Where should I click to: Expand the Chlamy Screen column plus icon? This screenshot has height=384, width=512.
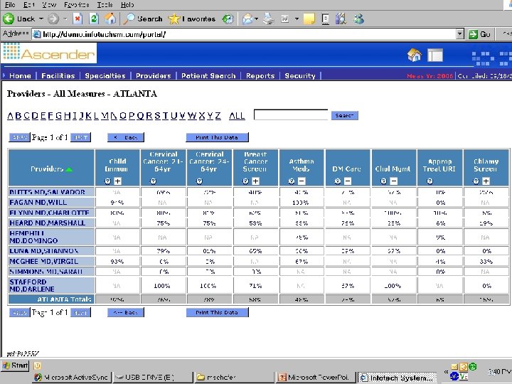tap(486, 181)
